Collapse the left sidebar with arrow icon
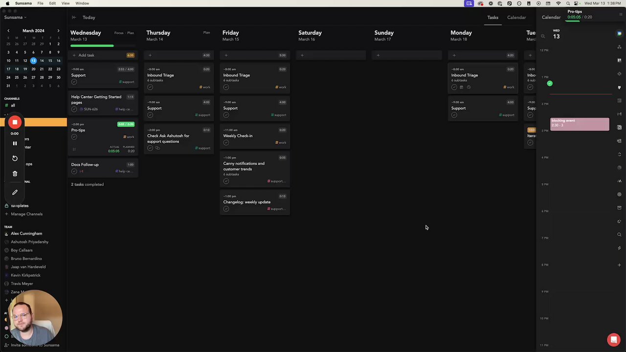 74,18
